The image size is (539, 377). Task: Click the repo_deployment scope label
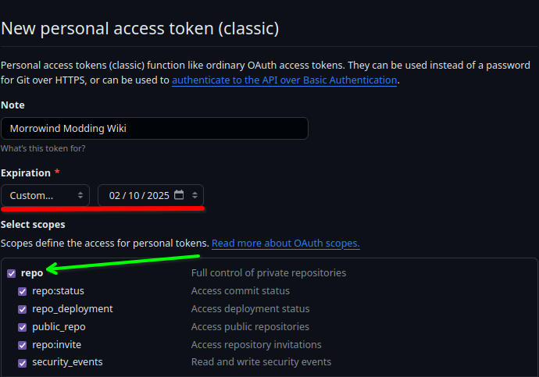point(73,309)
